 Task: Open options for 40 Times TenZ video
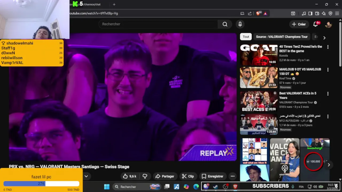[328, 47]
